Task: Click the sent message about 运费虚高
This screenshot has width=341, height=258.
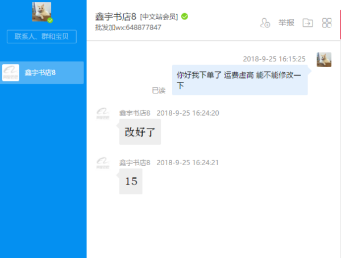Action: tap(240, 80)
